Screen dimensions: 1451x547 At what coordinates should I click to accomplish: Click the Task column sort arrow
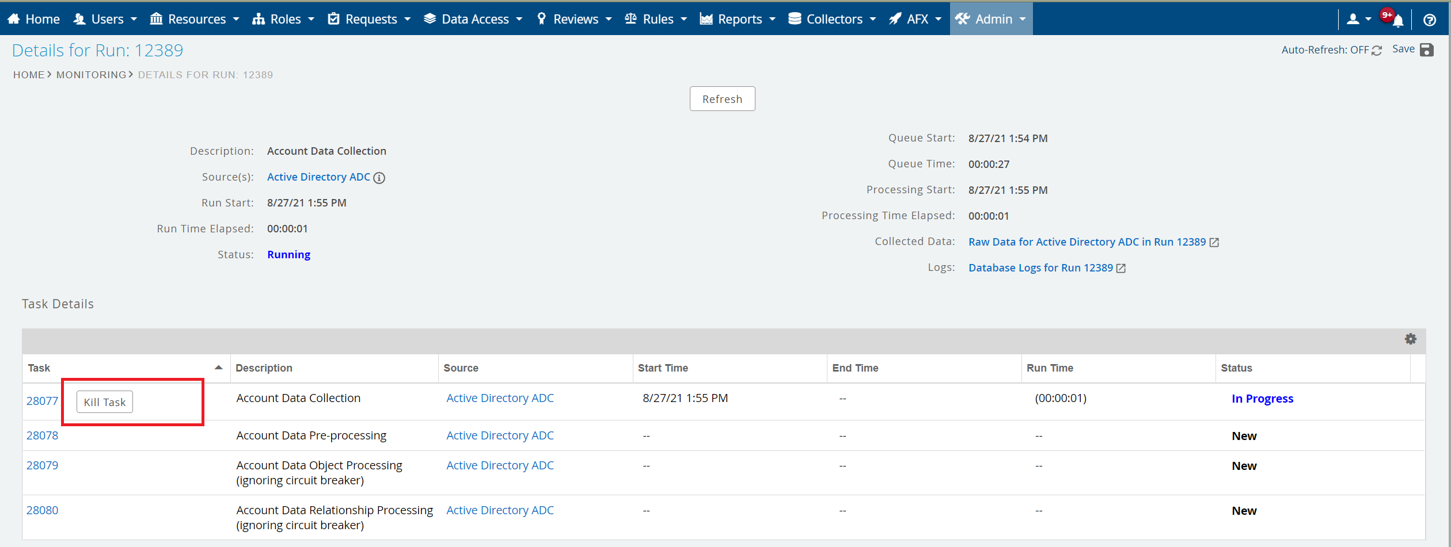point(219,367)
